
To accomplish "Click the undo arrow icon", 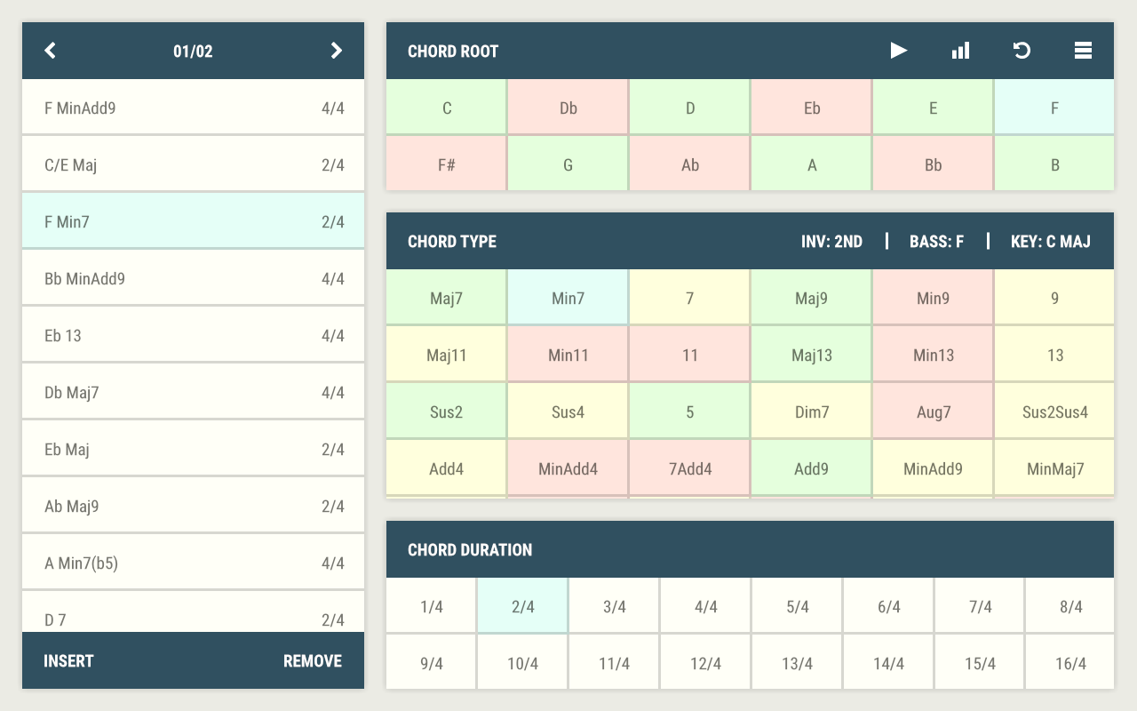I will pos(1022,51).
